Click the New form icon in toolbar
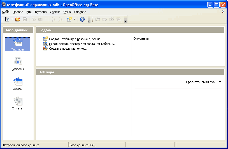 click(69, 19)
